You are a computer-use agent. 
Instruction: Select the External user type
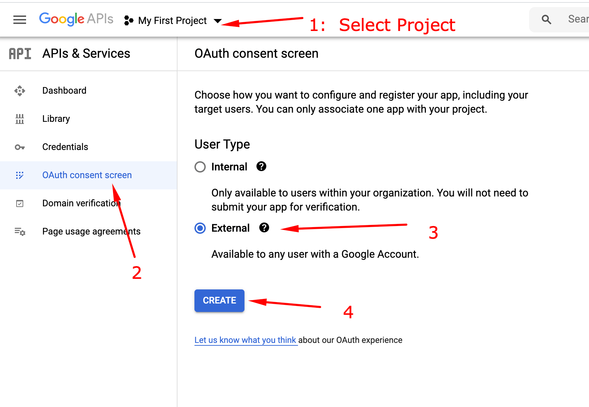click(x=200, y=228)
